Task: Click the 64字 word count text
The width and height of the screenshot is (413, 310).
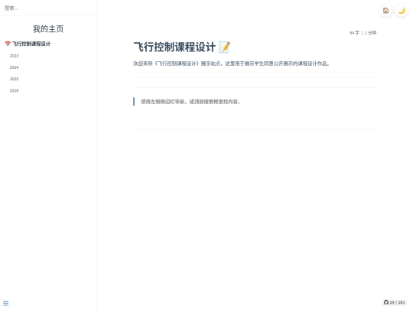Action: (x=355, y=33)
